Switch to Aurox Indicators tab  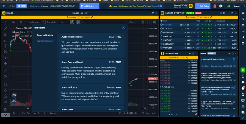45,41
